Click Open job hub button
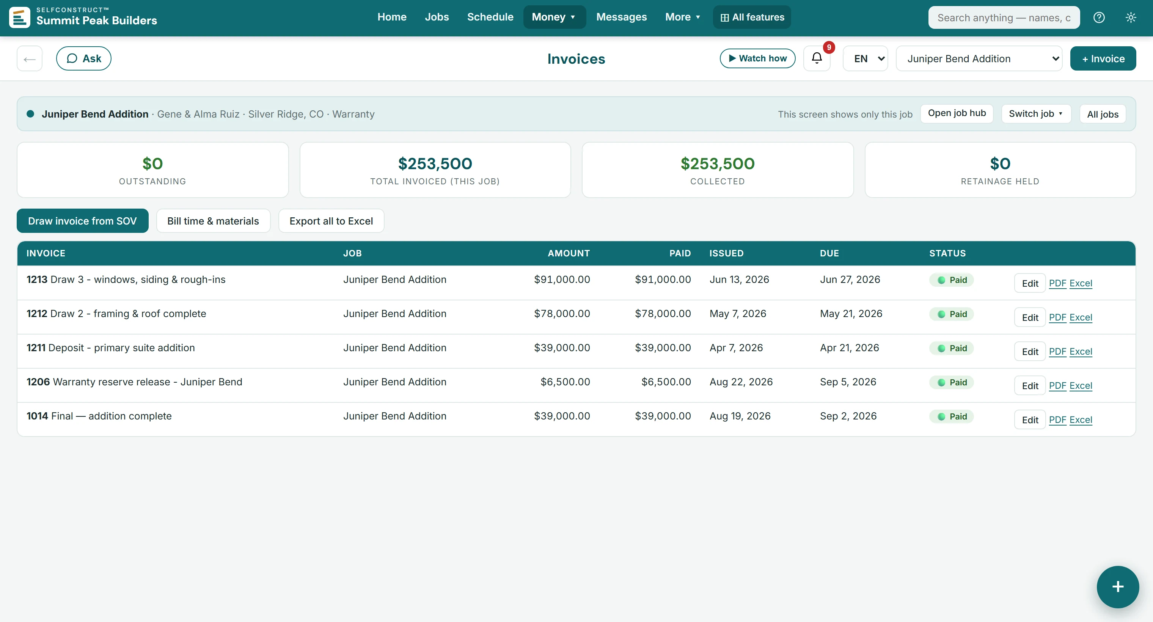1153x622 pixels. [x=957, y=114]
